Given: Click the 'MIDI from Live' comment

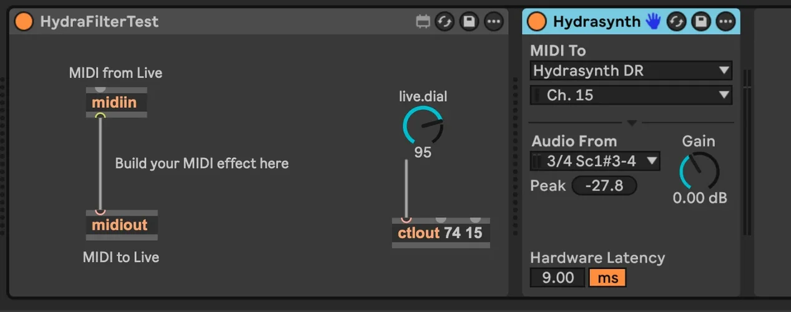Looking at the screenshot, I should coord(115,73).
